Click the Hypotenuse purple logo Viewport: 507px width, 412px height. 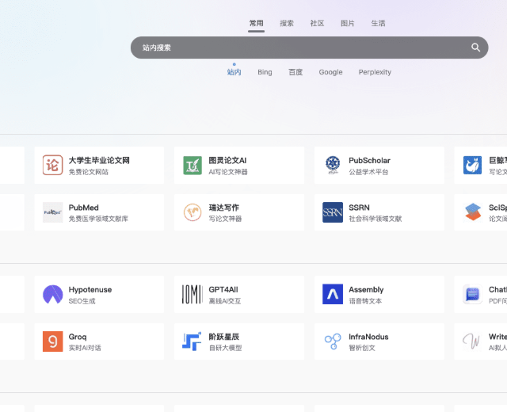tap(53, 294)
